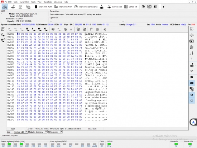Click the drive-with-arrow icon next to SATA0
The image size is (197, 148).
click(x=13, y=7)
